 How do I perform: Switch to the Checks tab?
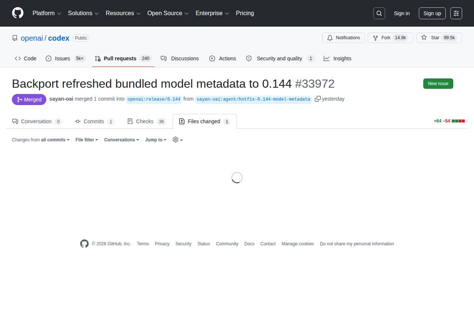pyautogui.click(x=146, y=121)
